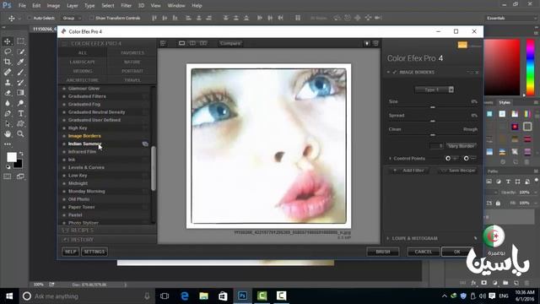540x304 pixels.
Task: Click the Quick Mask mode icon
Action: (8, 176)
